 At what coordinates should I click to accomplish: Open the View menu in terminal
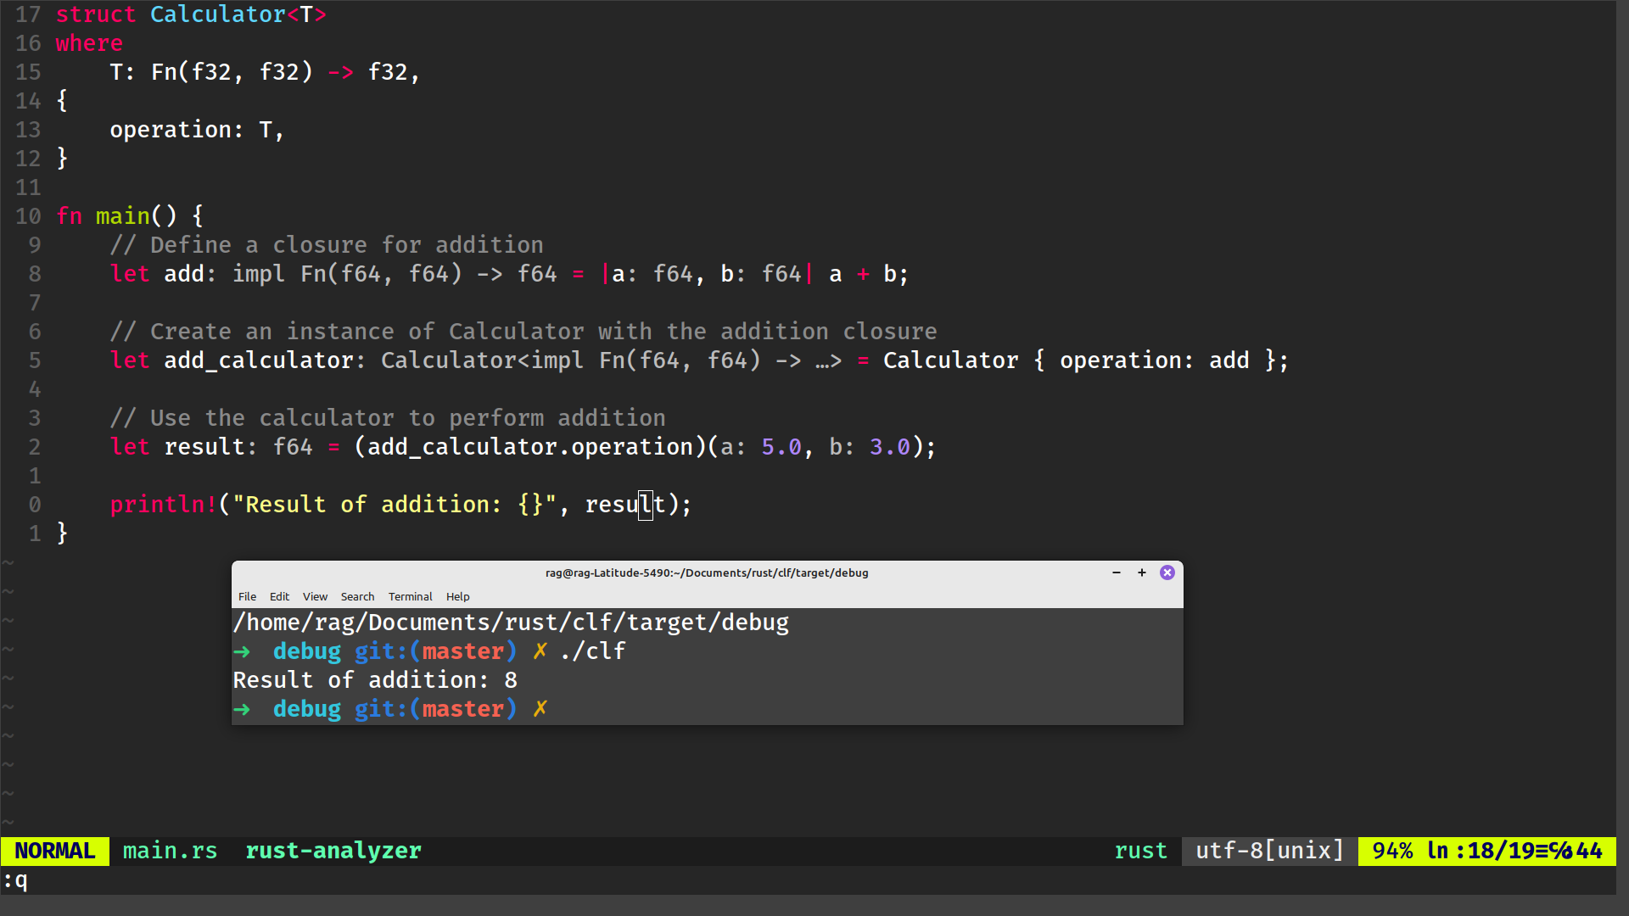(315, 596)
